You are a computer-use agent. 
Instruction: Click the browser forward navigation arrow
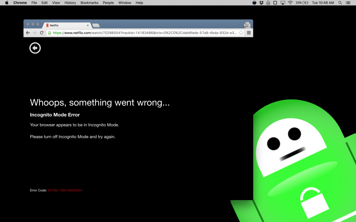(34, 33)
